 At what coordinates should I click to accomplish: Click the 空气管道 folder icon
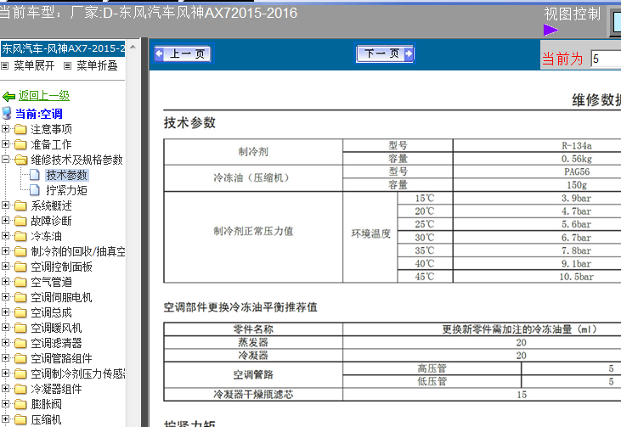pyautogui.click(x=20, y=282)
